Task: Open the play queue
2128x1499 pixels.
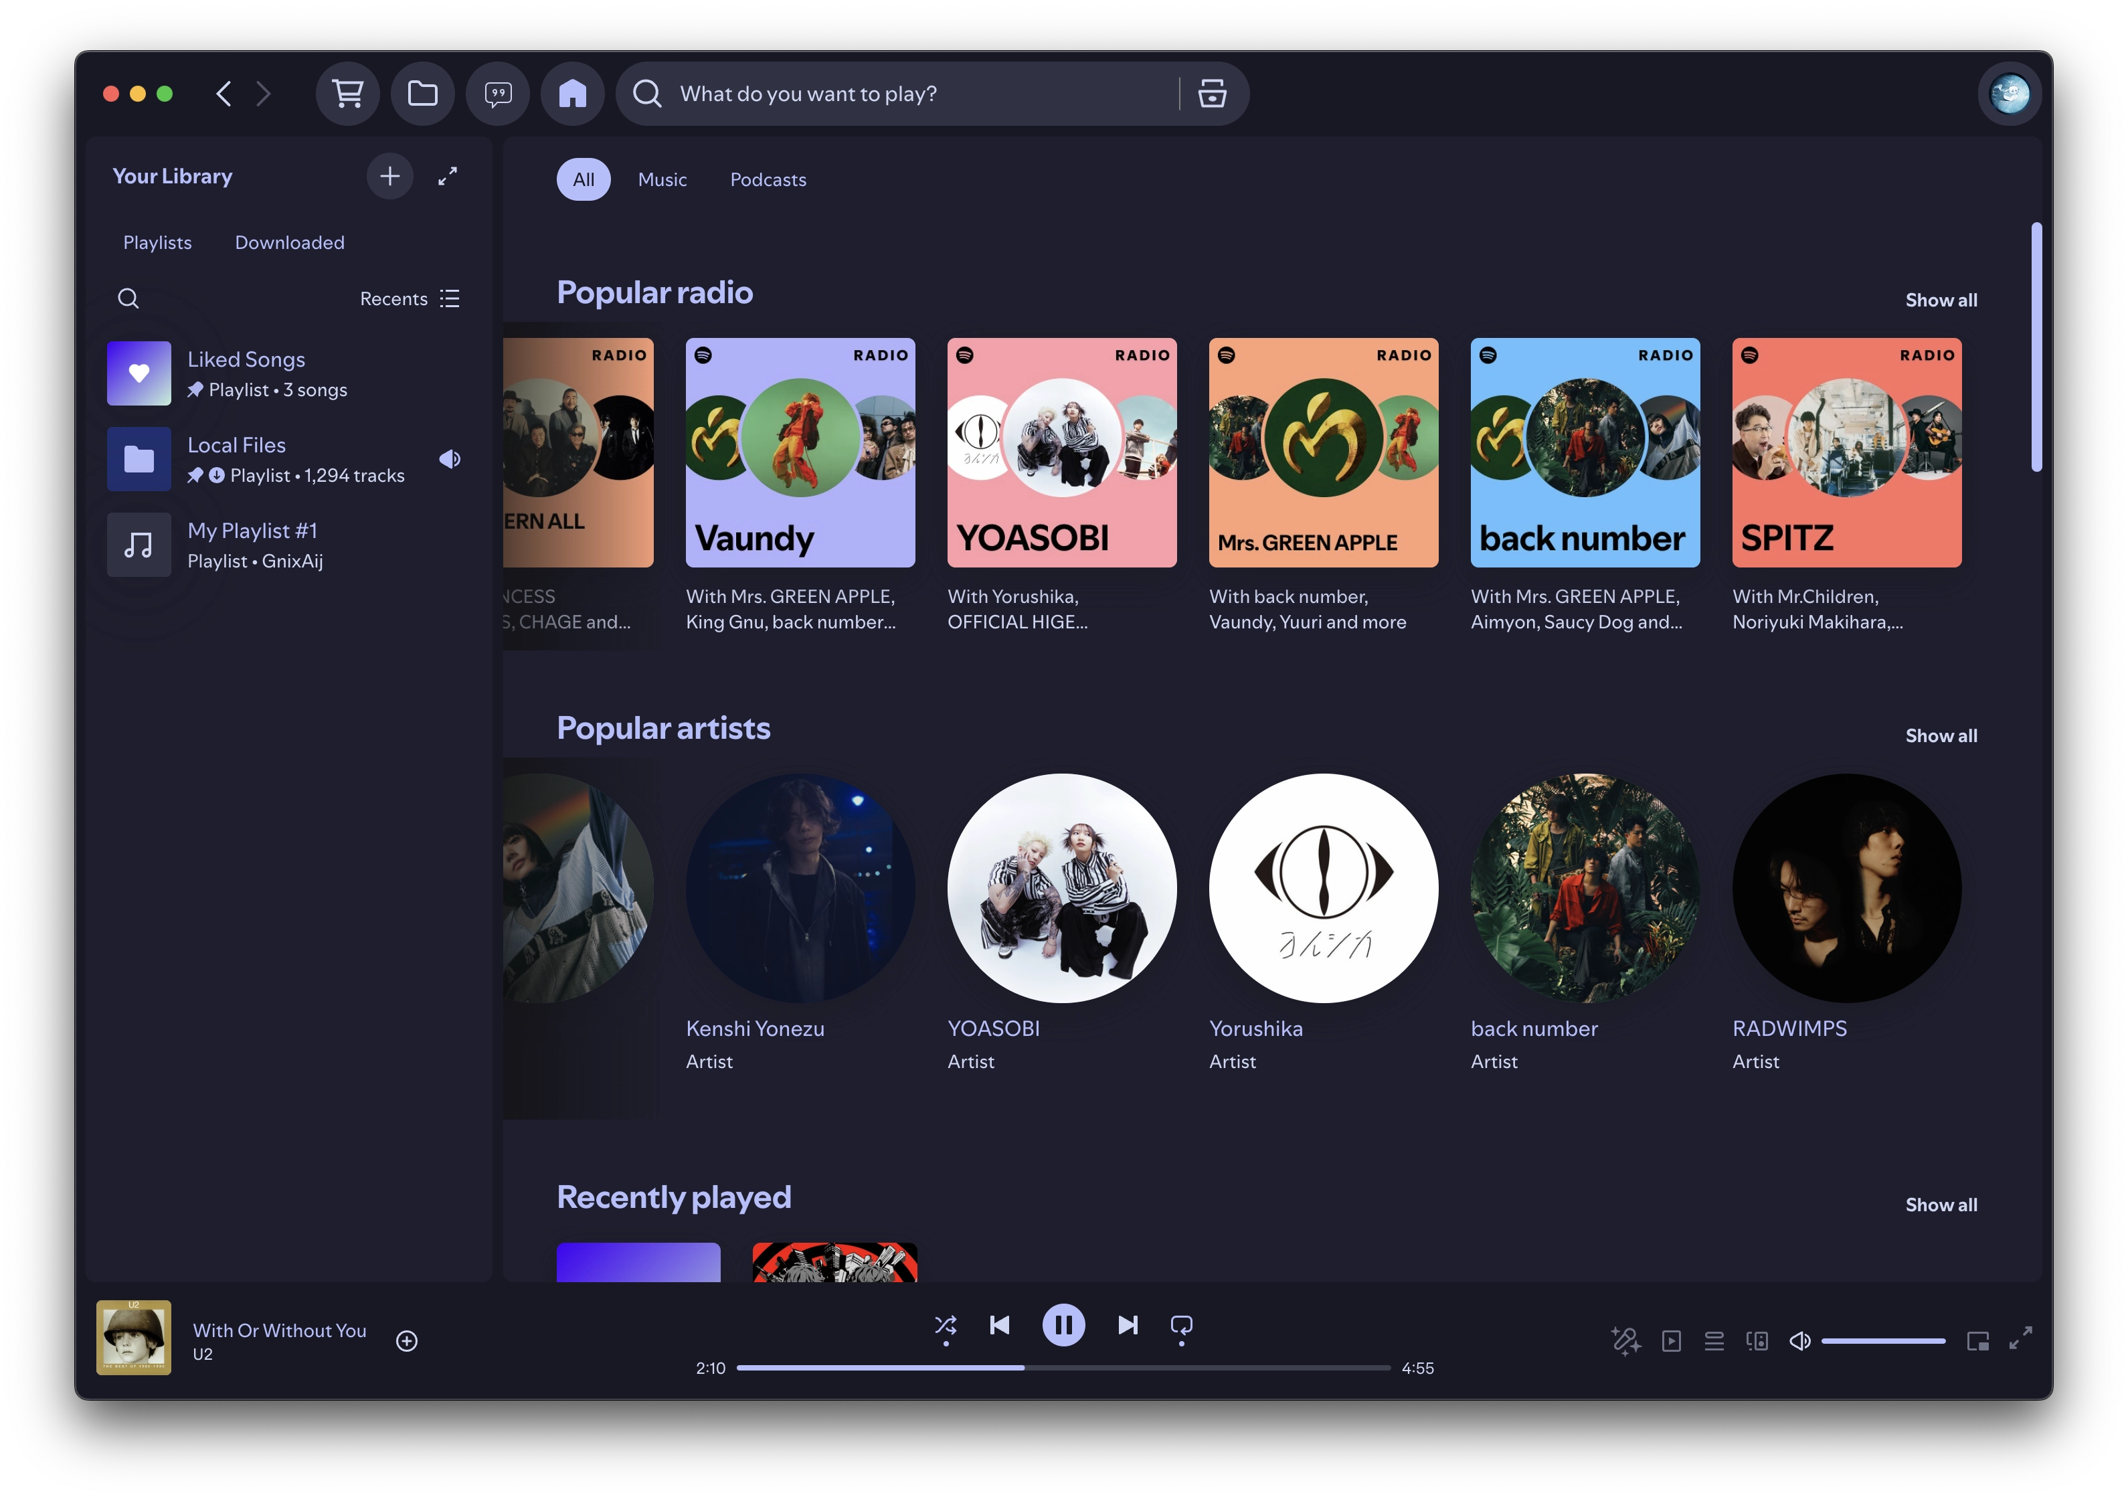Action: coord(1714,1342)
